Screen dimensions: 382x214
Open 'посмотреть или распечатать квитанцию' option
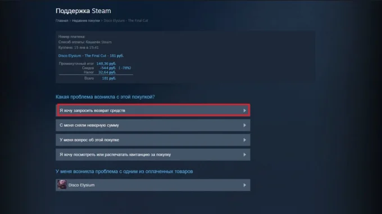tap(153, 155)
